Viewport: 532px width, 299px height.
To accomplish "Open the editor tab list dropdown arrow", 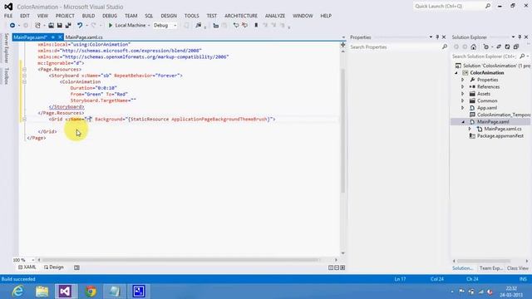I will 343,37.
